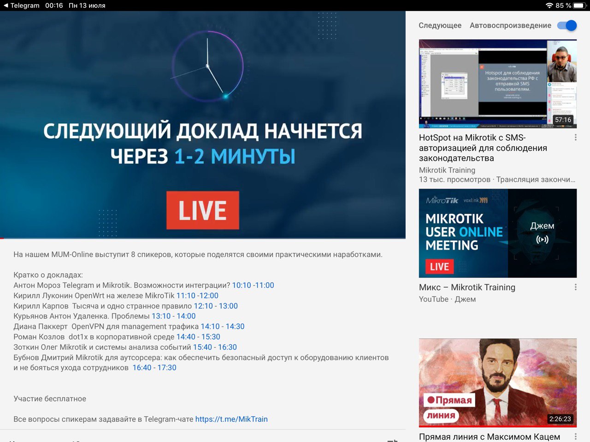Tap the Диана Паккерт OpenVPN line
Viewport: 590px width, 442px height.
129,326
